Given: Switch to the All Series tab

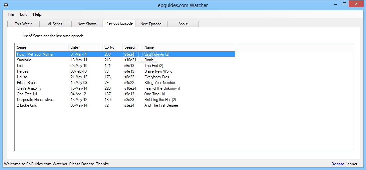Looking at the screenshot, I should (55, 24).
